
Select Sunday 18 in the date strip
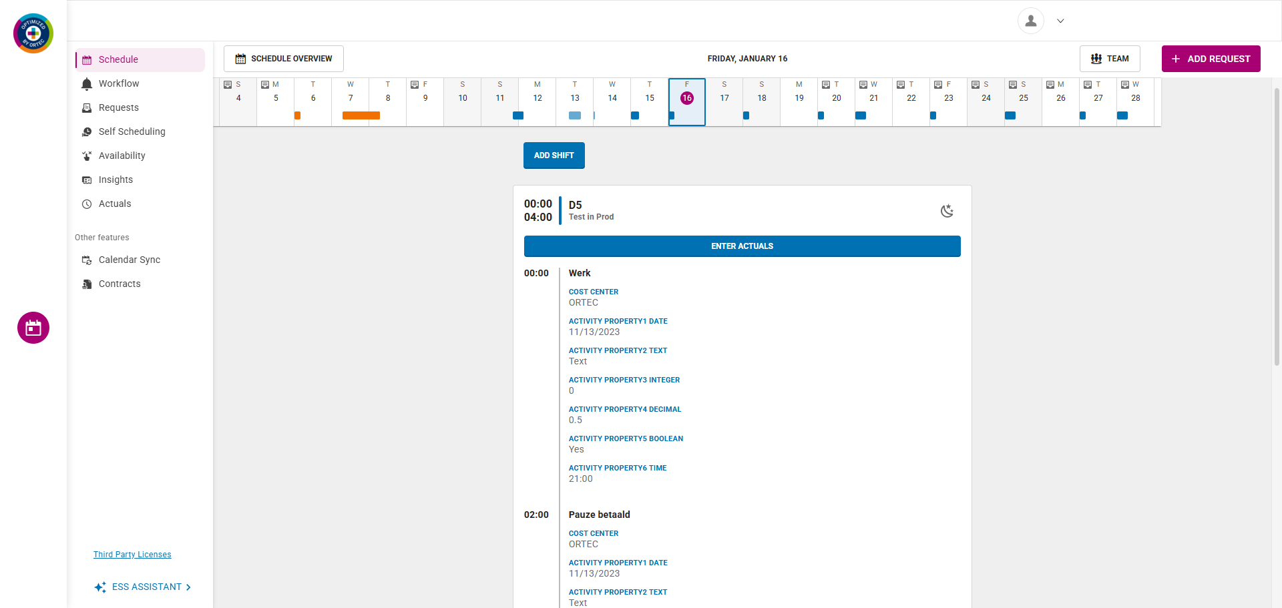point(762,102)
